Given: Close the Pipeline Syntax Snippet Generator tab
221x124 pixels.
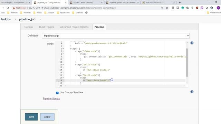Looking at the screenshot, I should click(x=138, y=2).
